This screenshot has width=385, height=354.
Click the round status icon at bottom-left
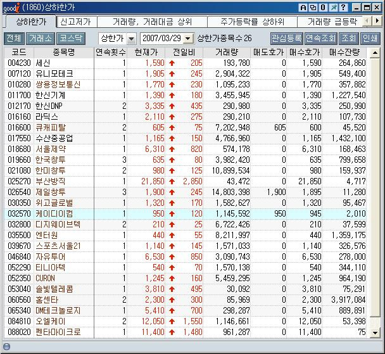(6, 346)
